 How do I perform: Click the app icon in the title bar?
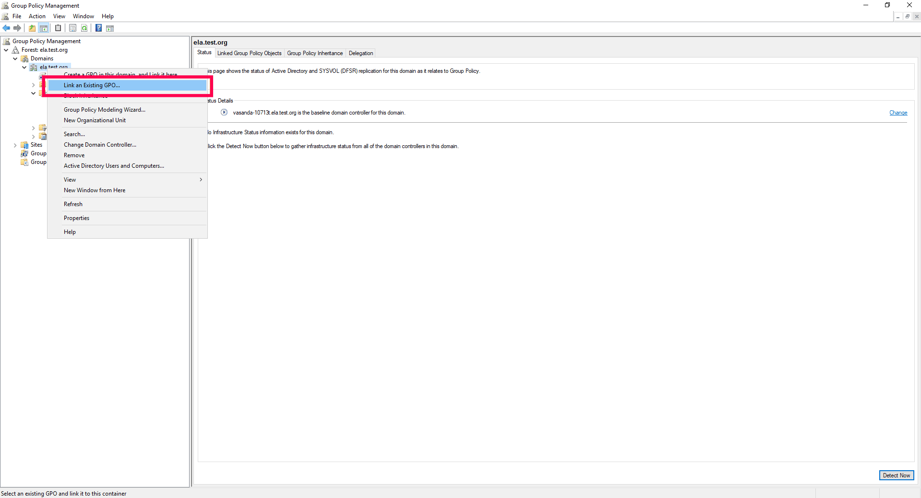5,6
